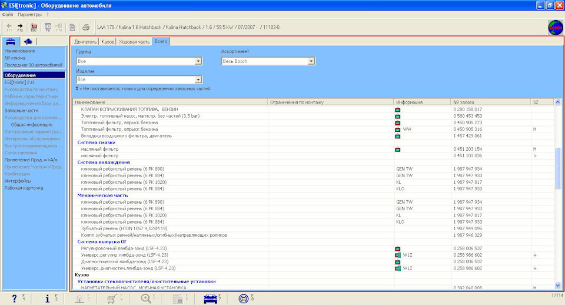Select the engine icon tab in sidebar
This screenshot has width=565, height=305.
pyautogui.click(x=28, y=41)
